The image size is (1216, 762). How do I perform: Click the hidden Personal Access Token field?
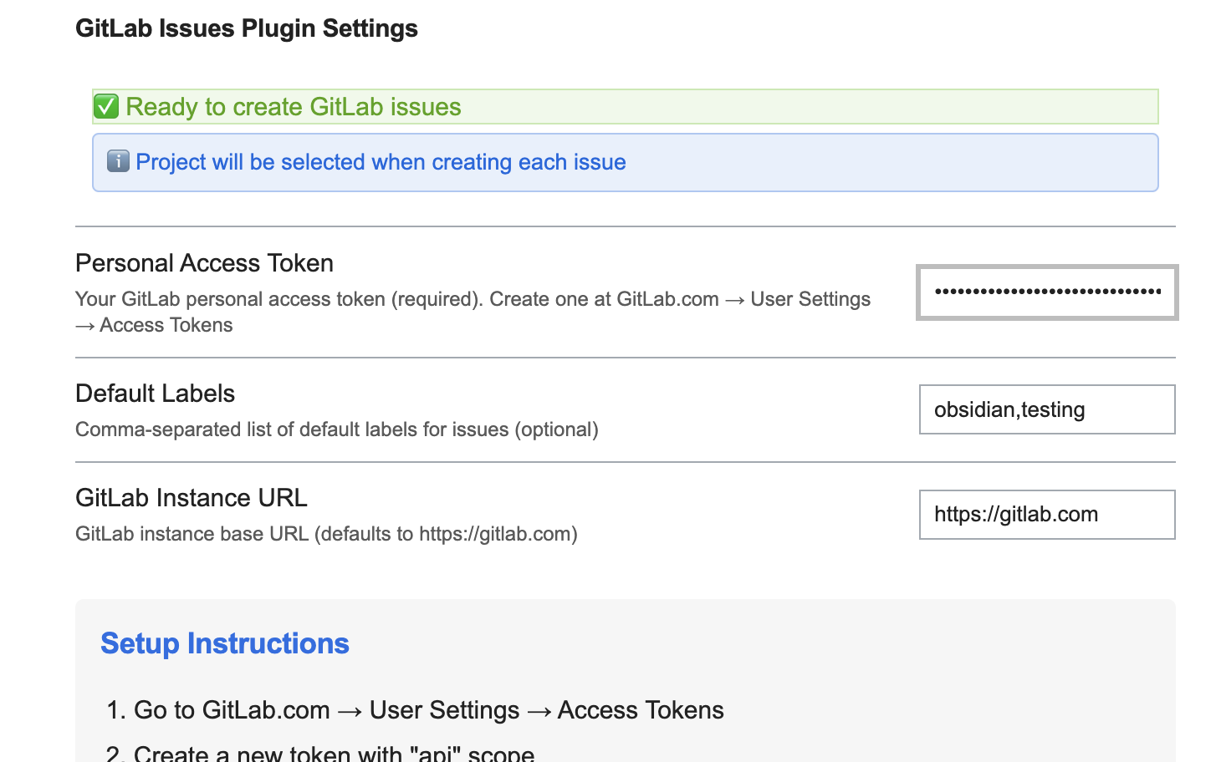1046,292
